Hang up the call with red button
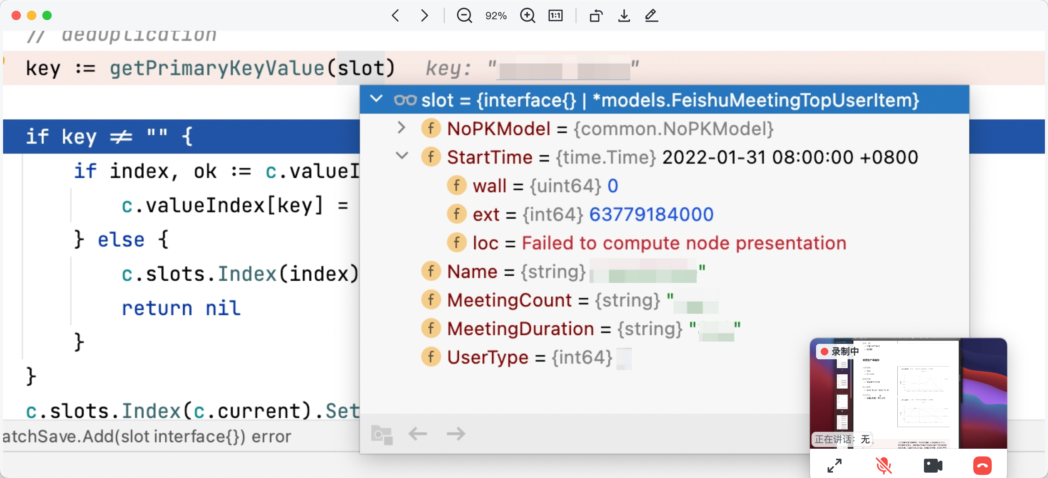1048x478 pixels. tap(982, 465)
